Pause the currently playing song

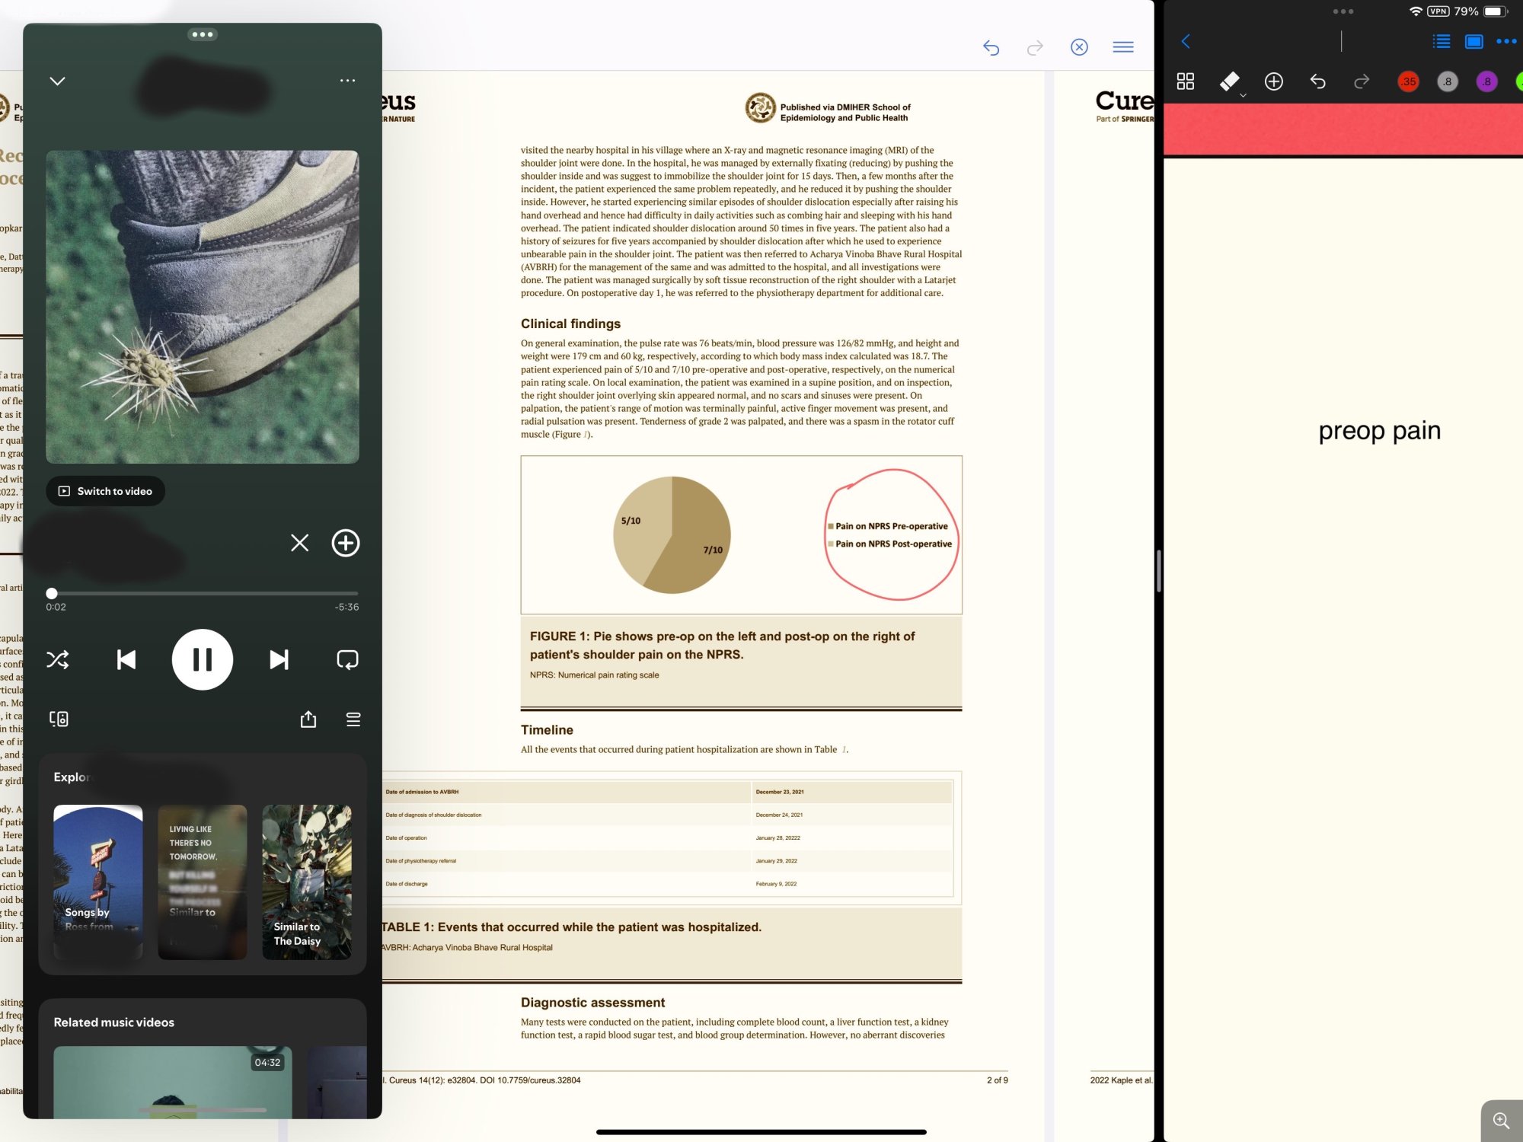coord(202,659)
